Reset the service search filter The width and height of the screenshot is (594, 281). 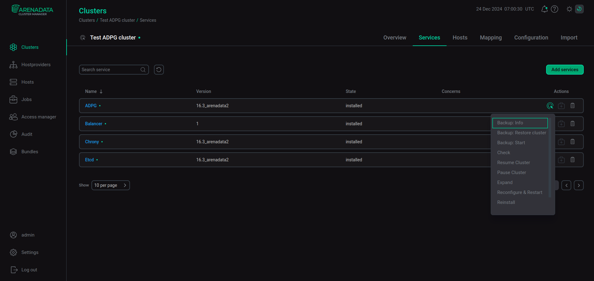tap(159, 70)
